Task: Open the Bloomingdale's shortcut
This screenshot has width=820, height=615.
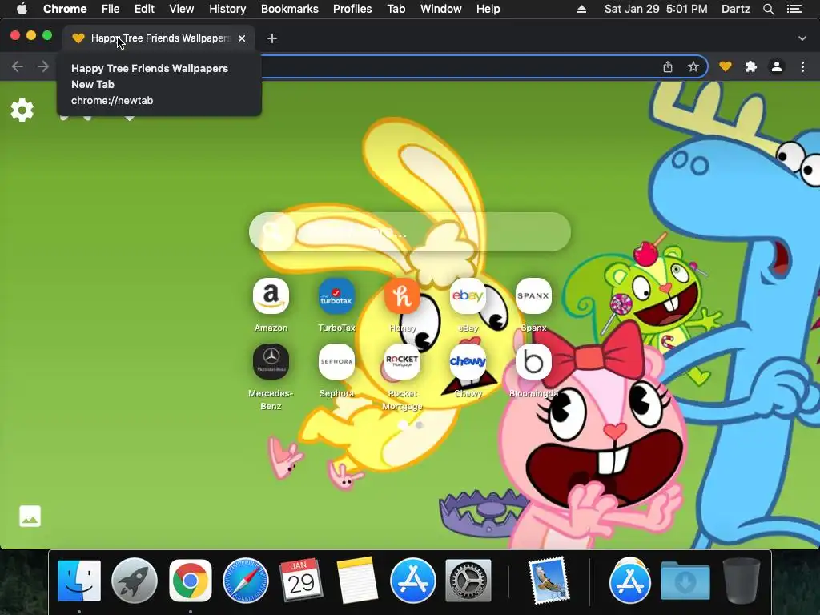Action: [x=533, y=361]
